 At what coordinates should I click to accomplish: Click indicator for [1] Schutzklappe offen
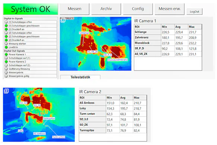(x=6, y=22)
